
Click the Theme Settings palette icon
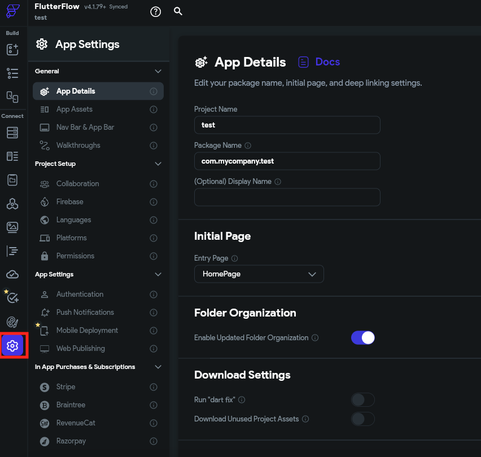tap(12, 322)
